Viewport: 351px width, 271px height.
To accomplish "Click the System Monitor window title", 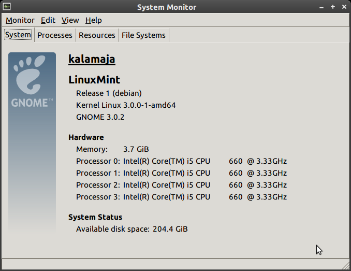I will 167,7.
